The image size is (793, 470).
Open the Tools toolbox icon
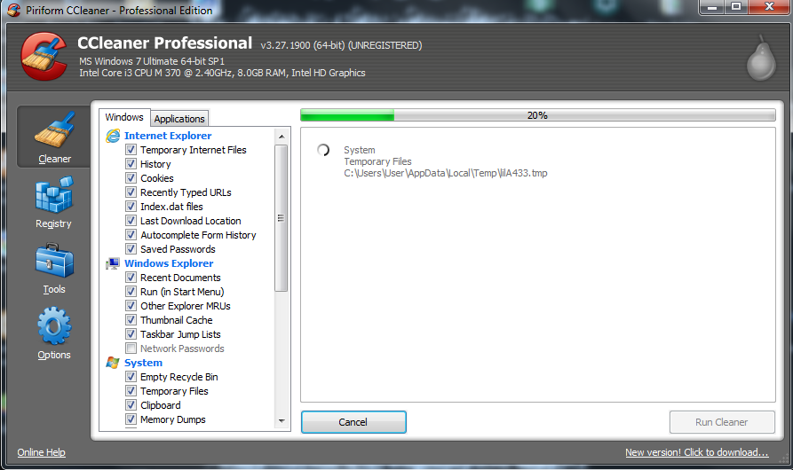tap(54, 261)
